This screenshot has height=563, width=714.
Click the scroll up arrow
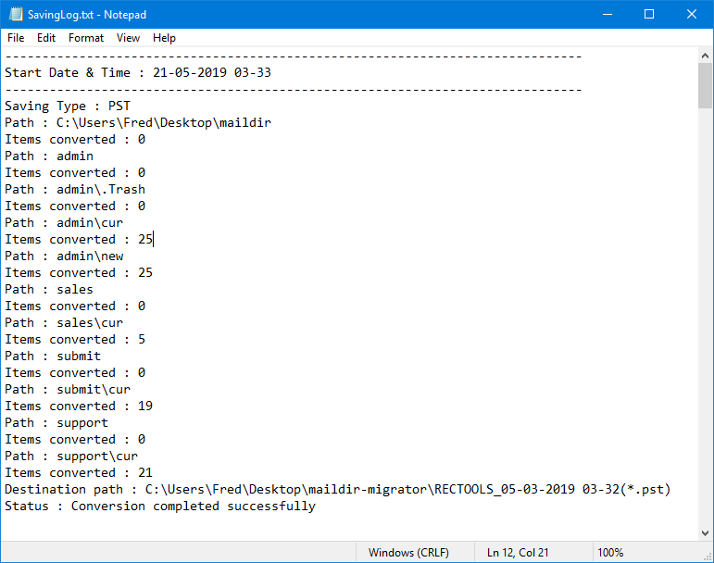point(705,56)
